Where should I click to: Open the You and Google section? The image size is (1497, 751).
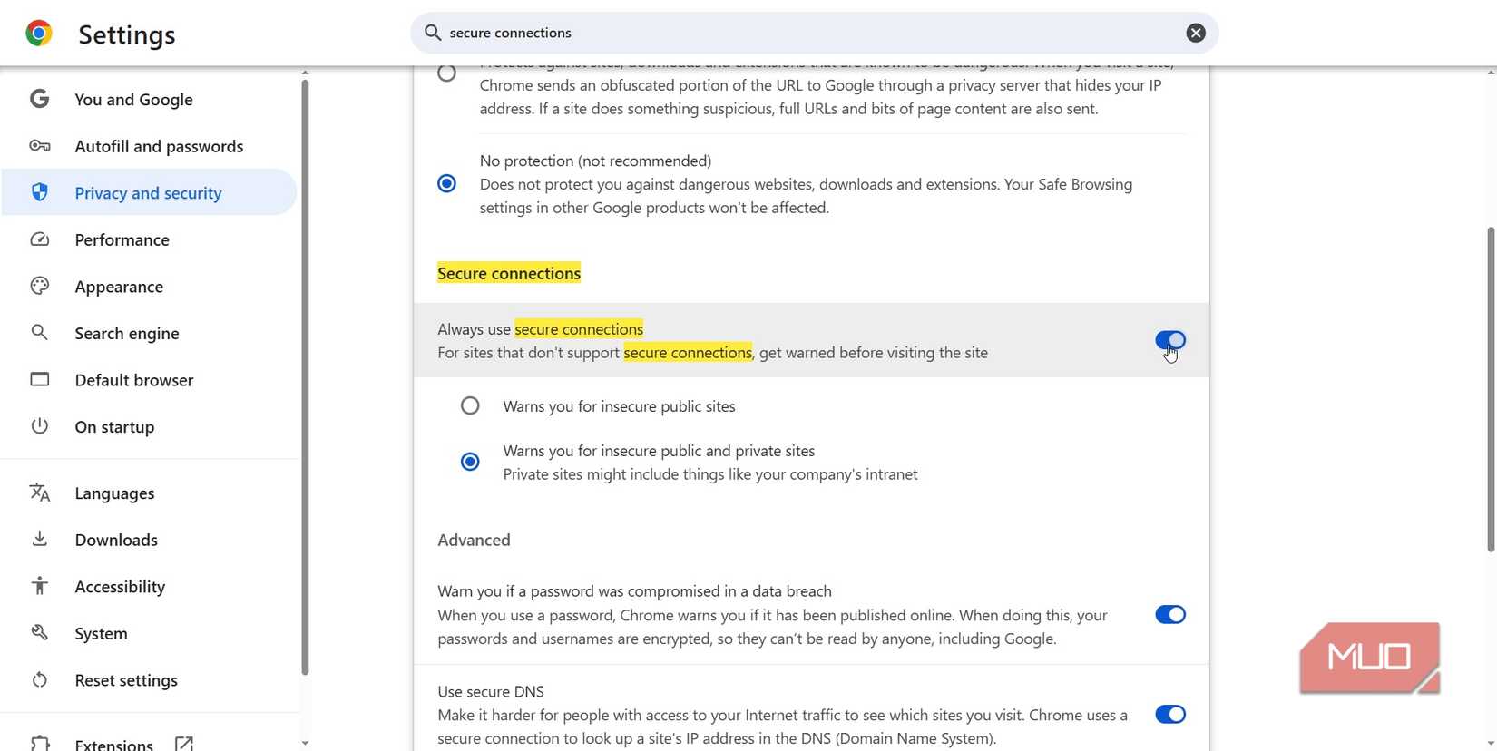[x=132, y=100]
